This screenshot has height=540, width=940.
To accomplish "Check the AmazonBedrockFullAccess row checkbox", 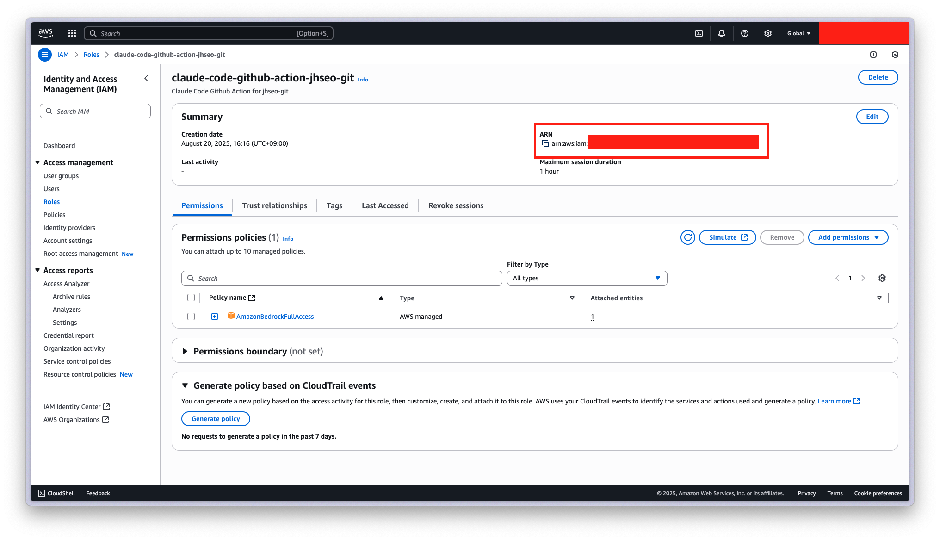I will (x=191, y=317).
